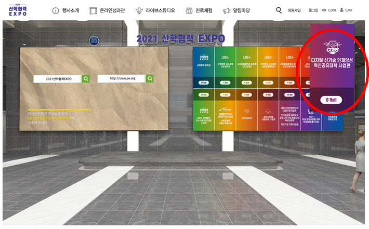Click the 2021 산학협력 EXPO wall title
This screenshot has width=369, height=229.
[181, 39]
